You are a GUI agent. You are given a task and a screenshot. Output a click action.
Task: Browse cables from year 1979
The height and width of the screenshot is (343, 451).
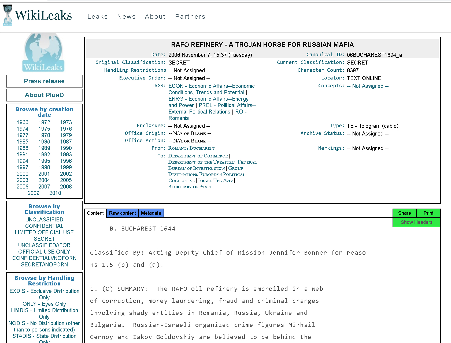click(x=66, y=135)
